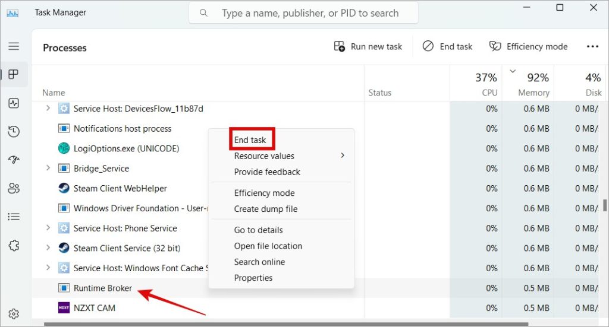Viewport: 609px width, 327px height.
Task: Open Task Manager settings gear
Action: click(14, 313)
